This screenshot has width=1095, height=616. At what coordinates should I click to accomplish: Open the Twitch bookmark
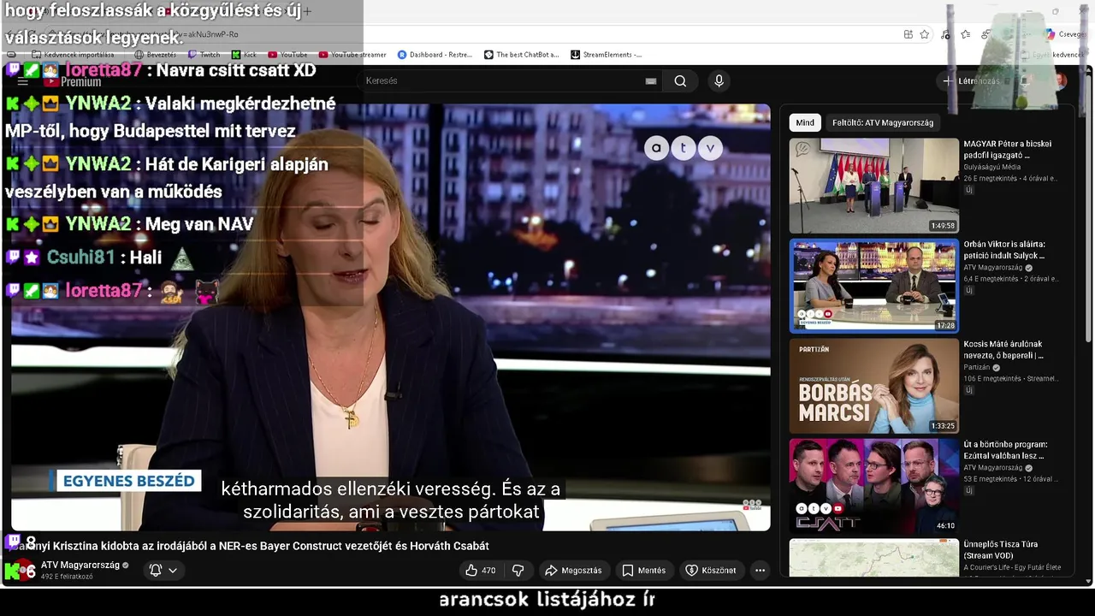(204, 55)
